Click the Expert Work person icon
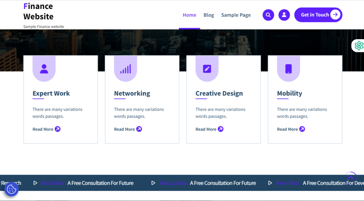This screenshot has height=201, width=364. pos(44,69)
